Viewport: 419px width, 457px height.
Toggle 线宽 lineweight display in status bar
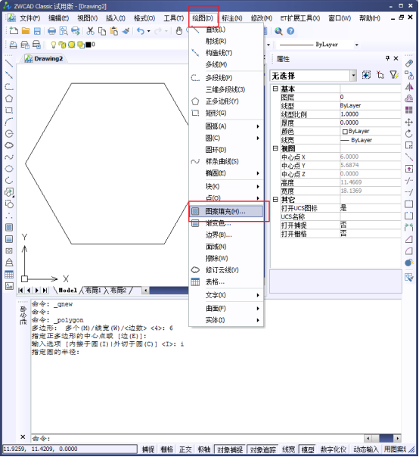(289, 449)
